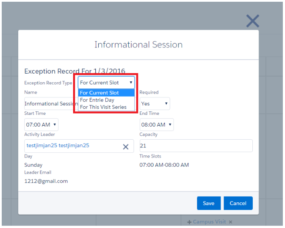Viewport: 285px width, 228px height.
Task: Click the Informational Session modal title
Action: 138,45
